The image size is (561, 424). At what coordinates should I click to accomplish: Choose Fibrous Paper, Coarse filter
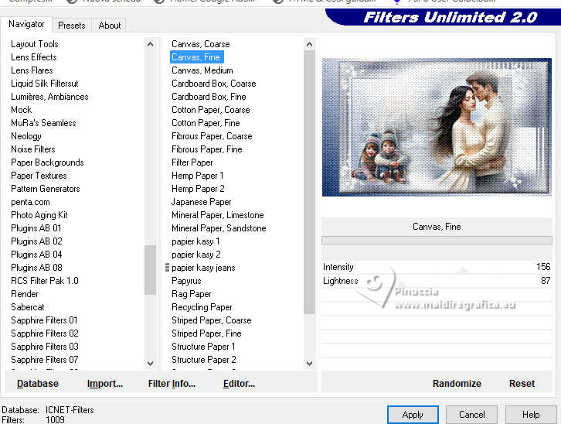point(212,136)
